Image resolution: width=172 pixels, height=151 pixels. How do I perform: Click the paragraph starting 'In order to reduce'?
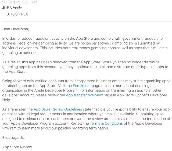[85, 46]
